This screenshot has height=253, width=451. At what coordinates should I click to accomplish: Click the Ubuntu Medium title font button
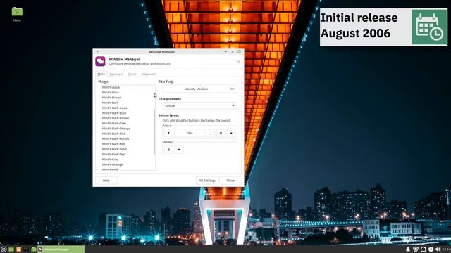point(199,89)
